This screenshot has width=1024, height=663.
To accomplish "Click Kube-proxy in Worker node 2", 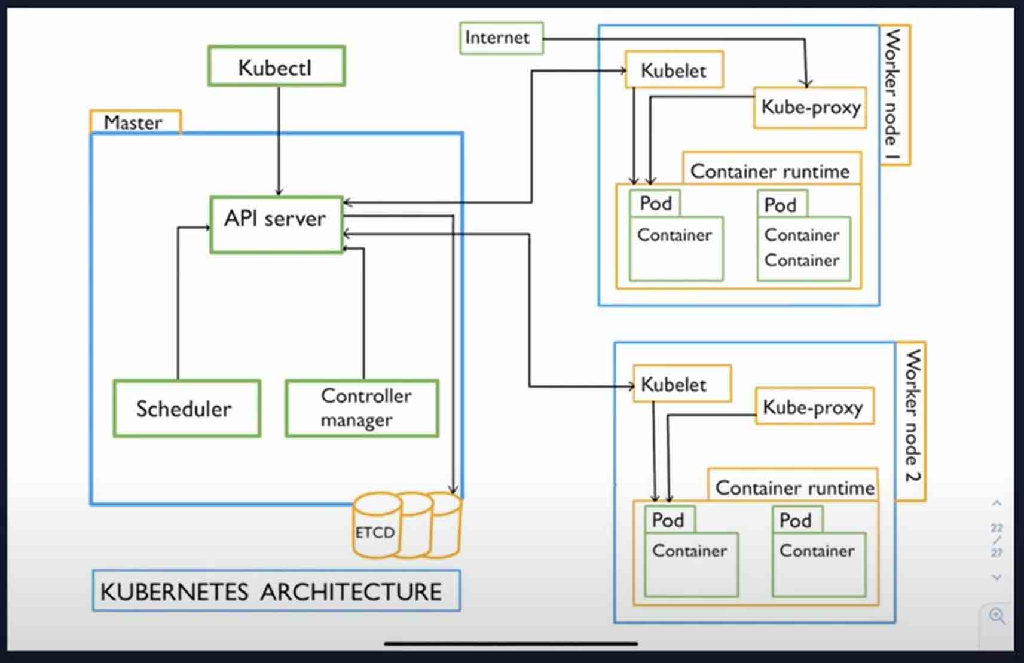I will pos(814,407).
